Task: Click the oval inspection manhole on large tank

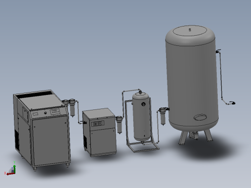Action: pyautogui.click(x=200, y=117)
